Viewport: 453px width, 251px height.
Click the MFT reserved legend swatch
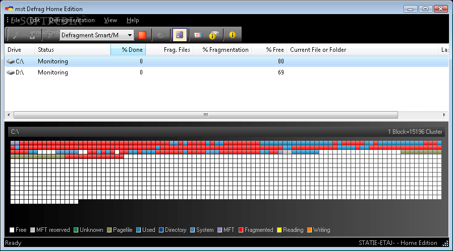[33, 230]
